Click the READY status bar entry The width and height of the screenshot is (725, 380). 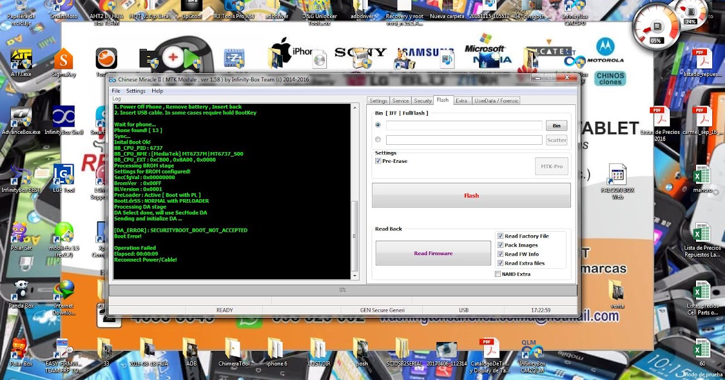pyautogui.click(x=224, y=310)
